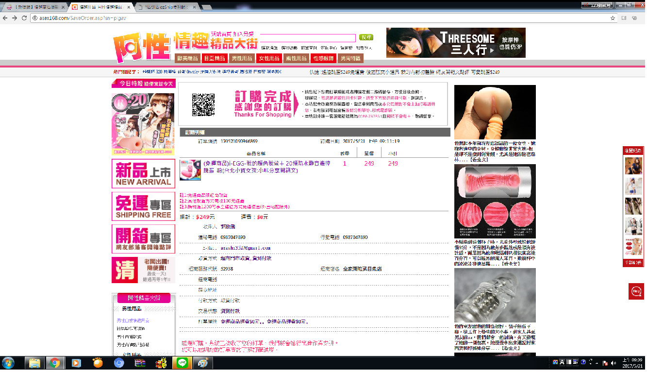Open the 日亞精品 category tab
647x372 pixels.
tap(215, 58)
